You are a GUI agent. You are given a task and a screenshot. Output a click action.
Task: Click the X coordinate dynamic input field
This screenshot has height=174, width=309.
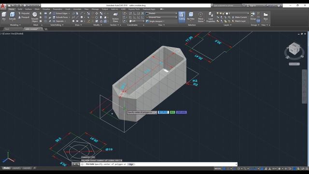tap(163, 112)
